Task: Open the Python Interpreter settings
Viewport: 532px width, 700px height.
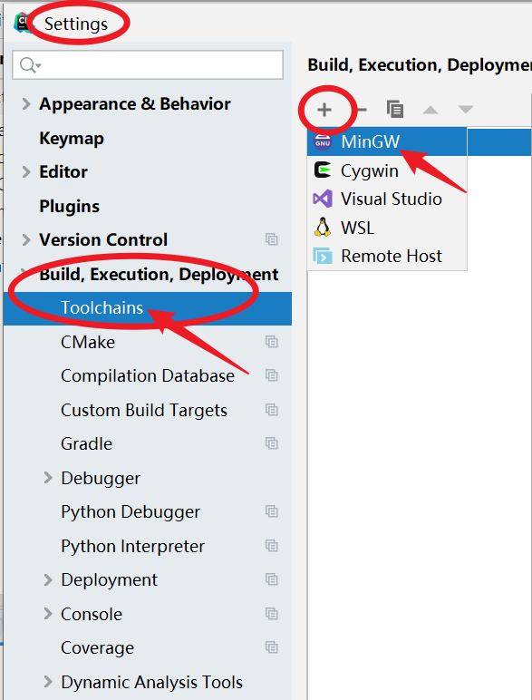Action: click(x=132, y=547)
